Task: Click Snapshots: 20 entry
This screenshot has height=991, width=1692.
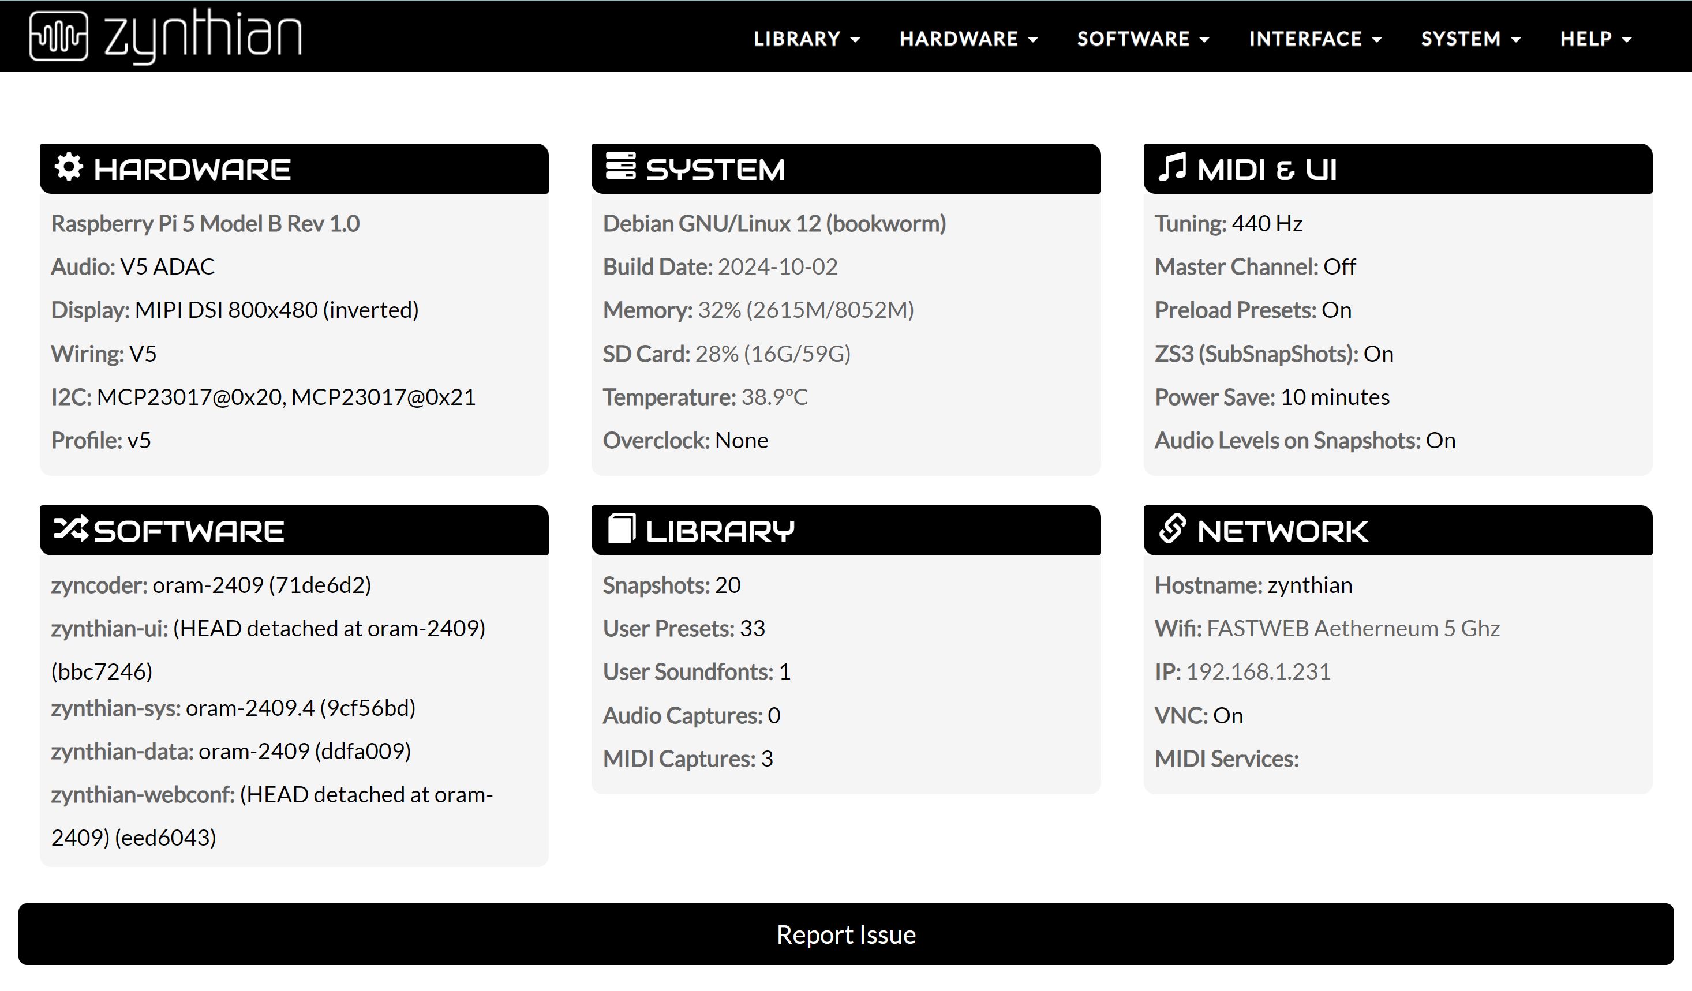Action: (x=671, y=585)
